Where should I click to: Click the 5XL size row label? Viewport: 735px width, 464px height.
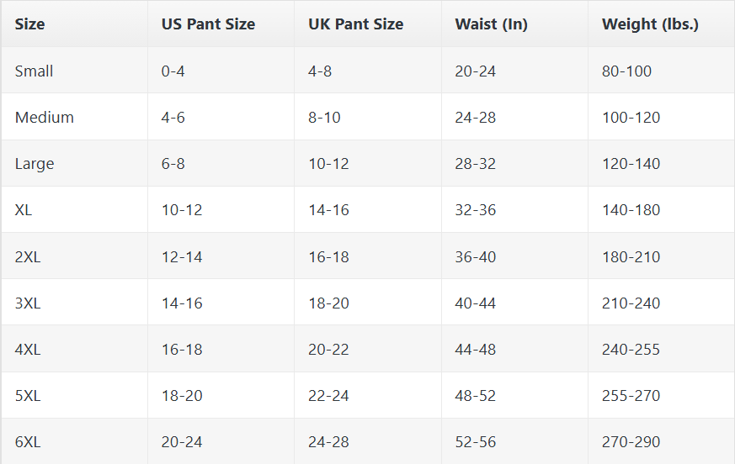click(28, 395)
